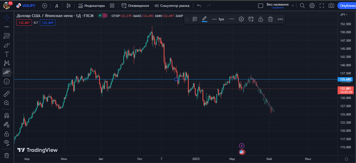Start Симулятор рынка replay
Screen dimensions: 356x163
(172, 5)
